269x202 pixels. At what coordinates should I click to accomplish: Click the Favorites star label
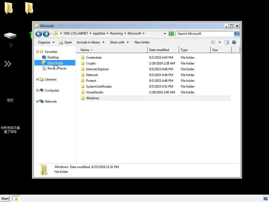(51, 52)
